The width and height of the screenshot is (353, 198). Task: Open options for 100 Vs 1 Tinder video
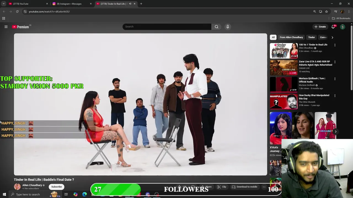point(335,45)
